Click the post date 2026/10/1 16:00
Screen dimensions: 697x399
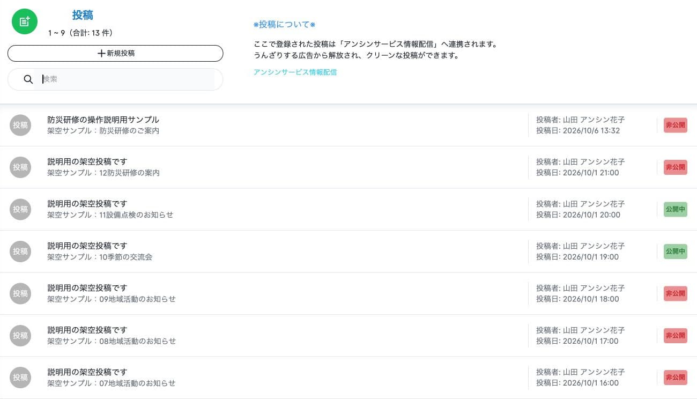[x=591, y=383]
